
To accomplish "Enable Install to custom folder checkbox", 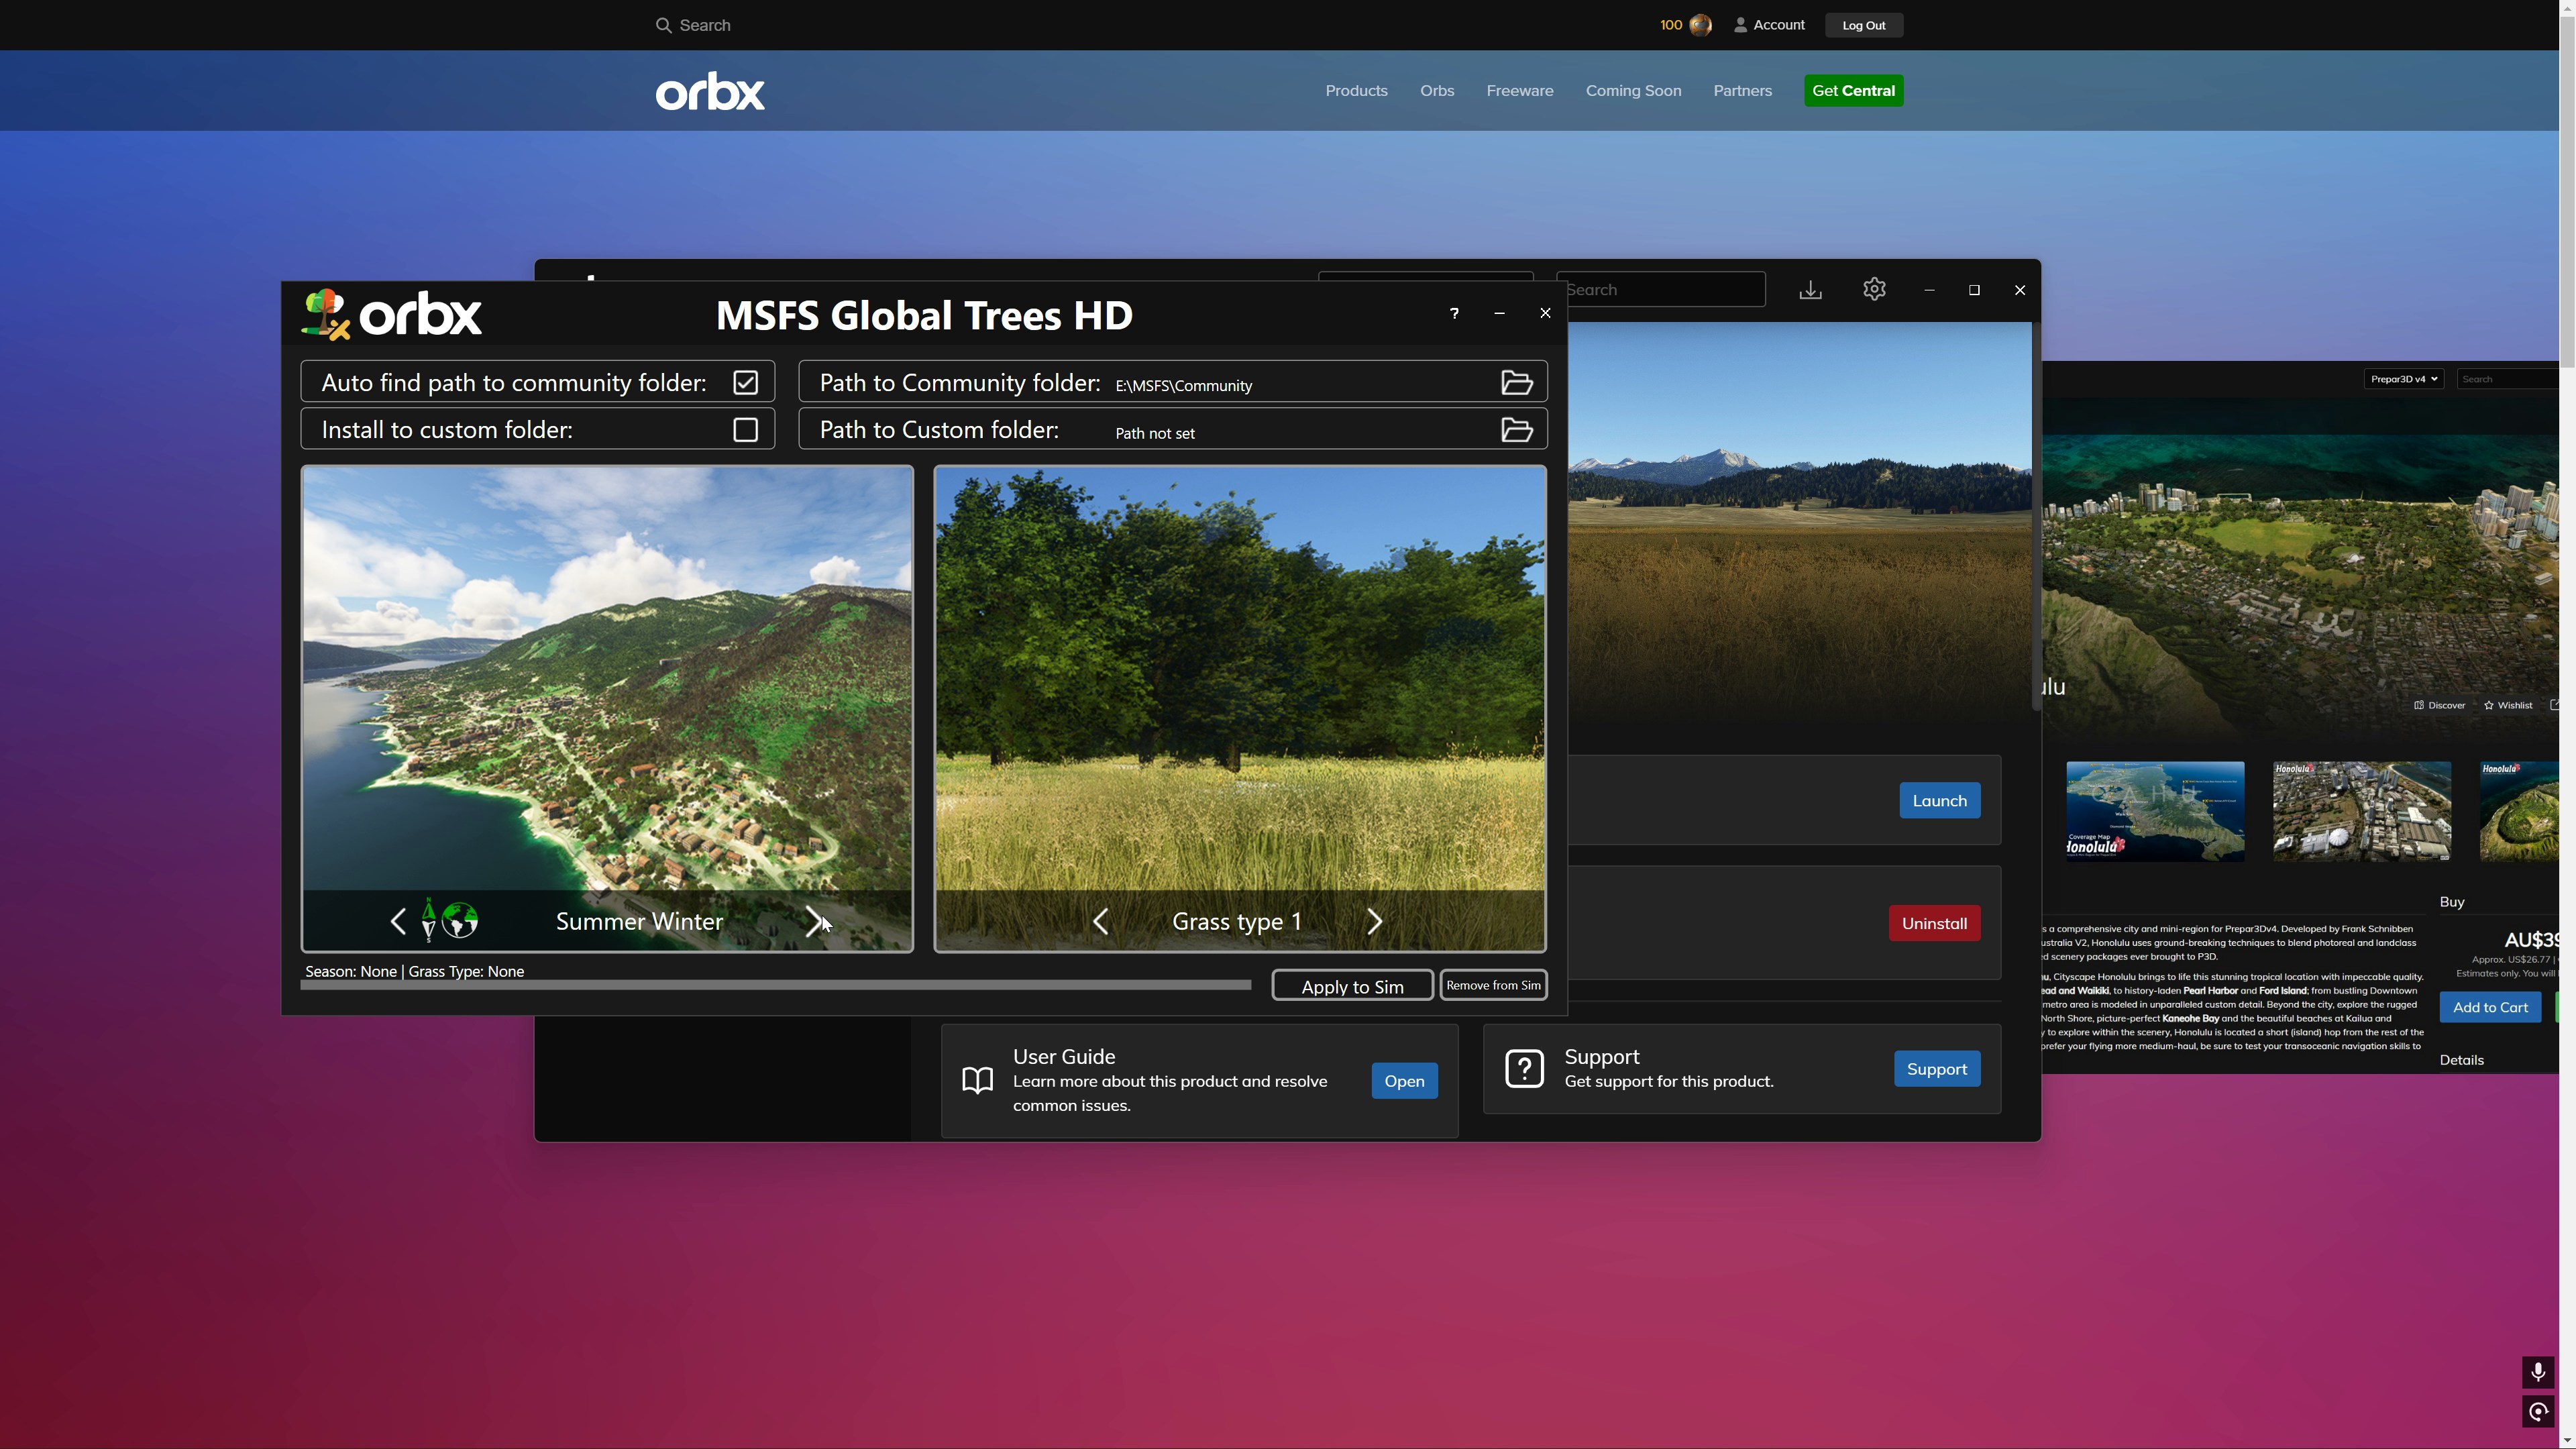I will point(745,430).
